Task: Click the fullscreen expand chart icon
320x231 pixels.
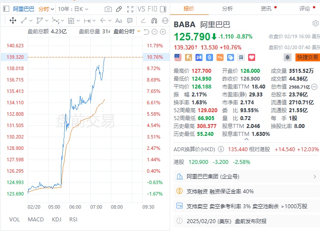Action: point(131,9)
